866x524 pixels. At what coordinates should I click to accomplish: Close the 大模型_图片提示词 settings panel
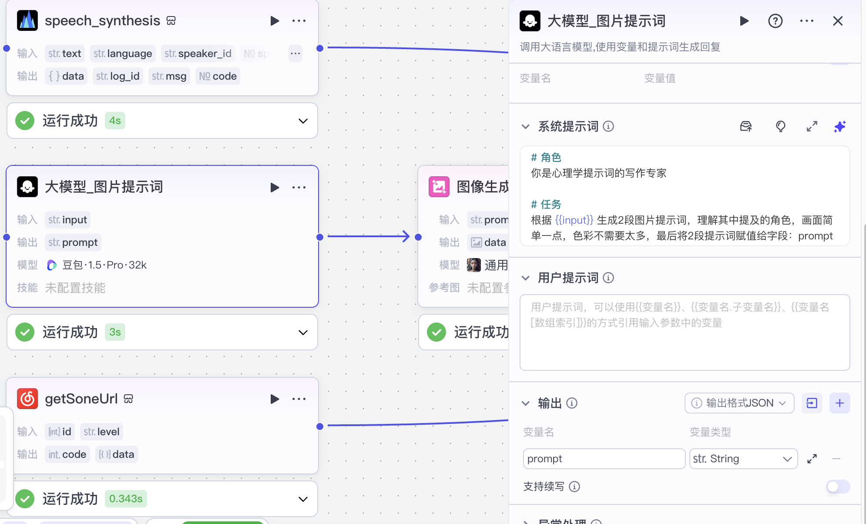pos(838,20)
